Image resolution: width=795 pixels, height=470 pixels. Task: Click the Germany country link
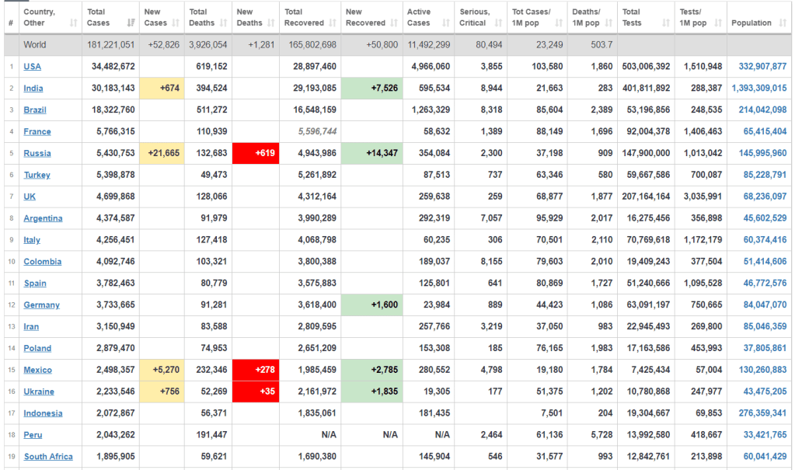click(x=41, y=305)
